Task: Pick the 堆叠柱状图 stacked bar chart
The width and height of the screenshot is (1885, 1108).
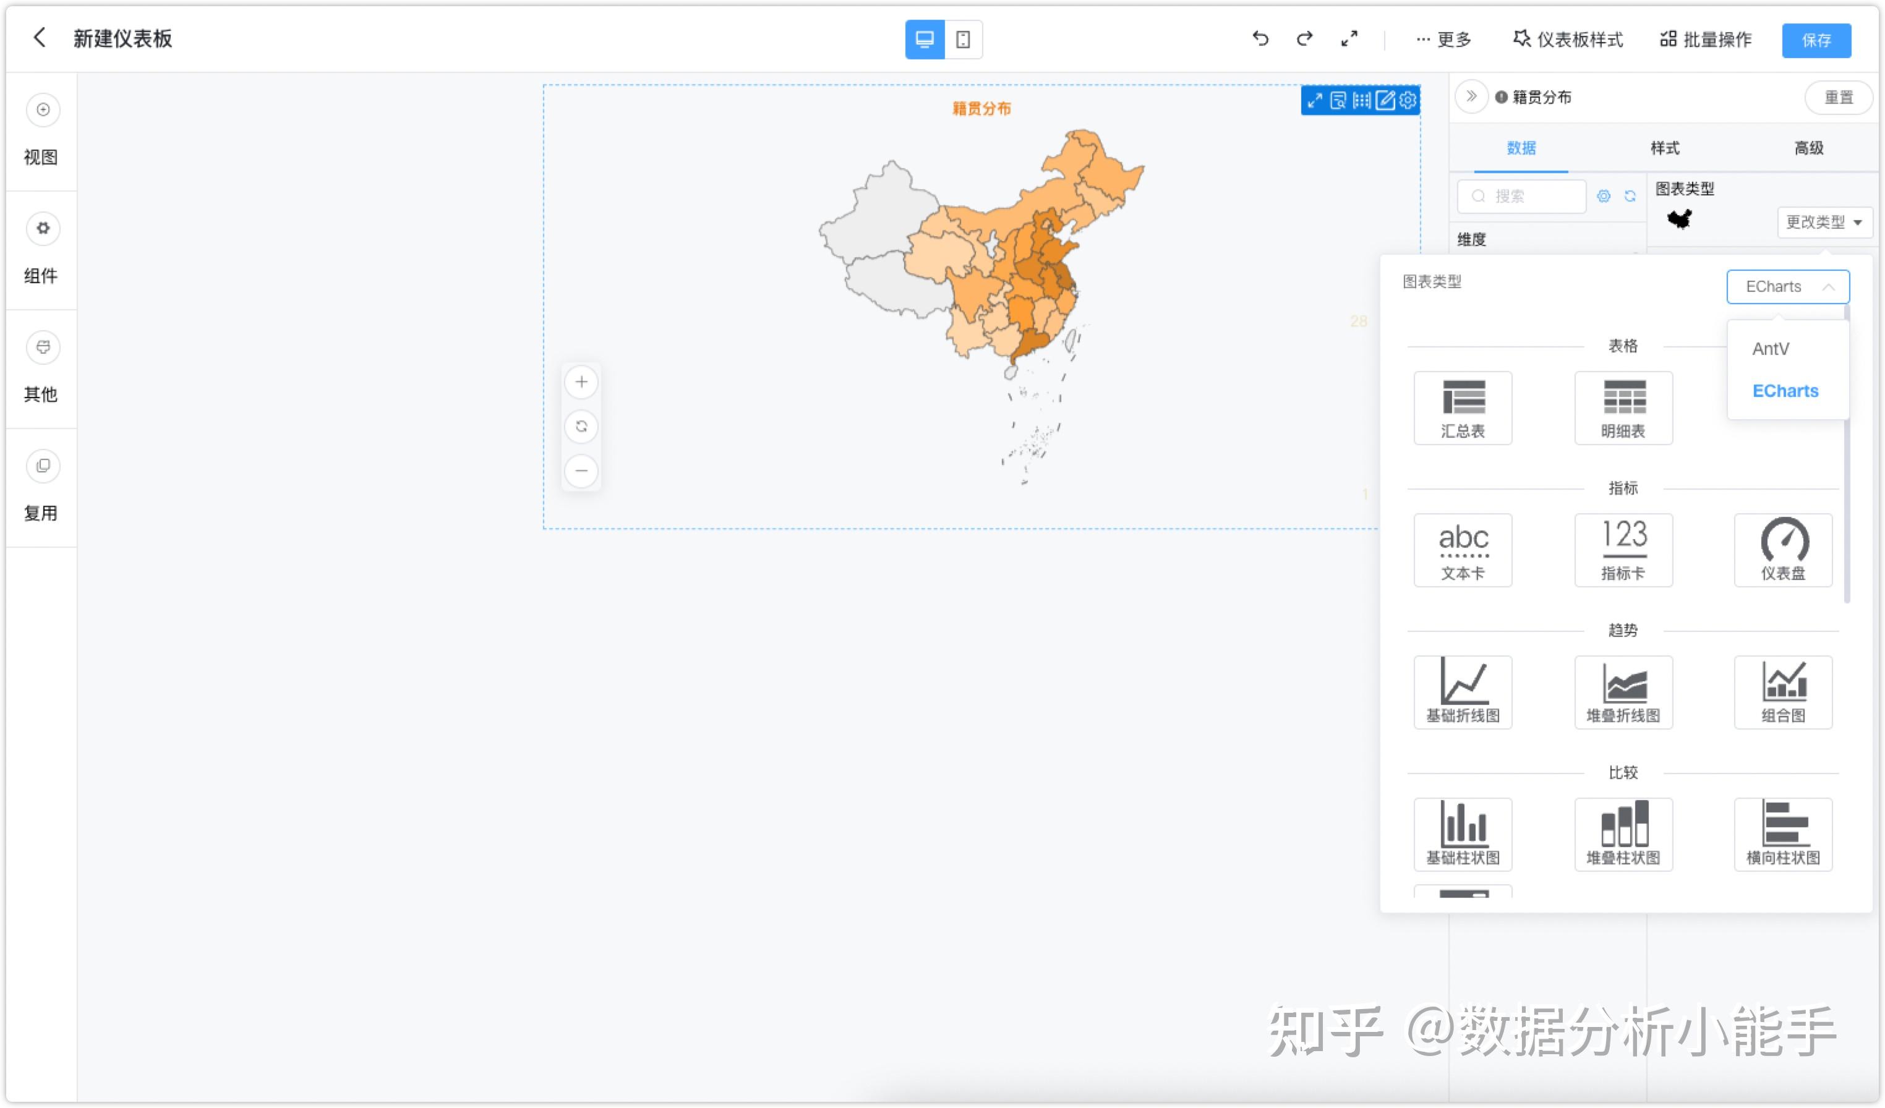Action: pos(1622,833)
